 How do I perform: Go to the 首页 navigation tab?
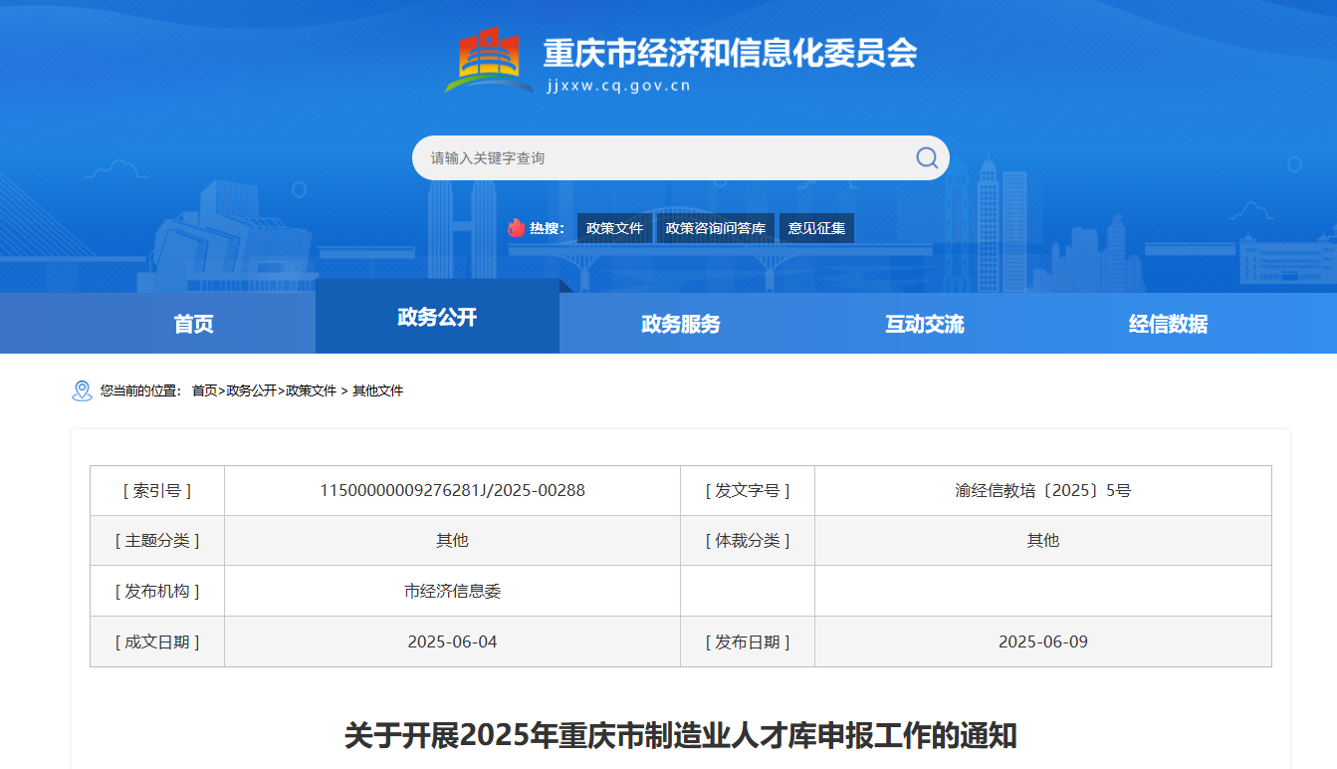pos(193,324)
